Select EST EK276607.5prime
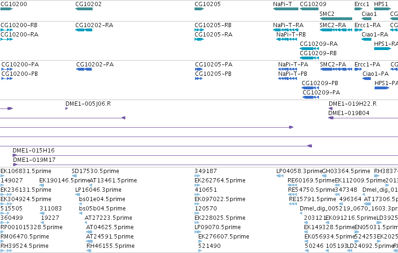The width and height of the screenshot is (398, 253). [224, 237]
